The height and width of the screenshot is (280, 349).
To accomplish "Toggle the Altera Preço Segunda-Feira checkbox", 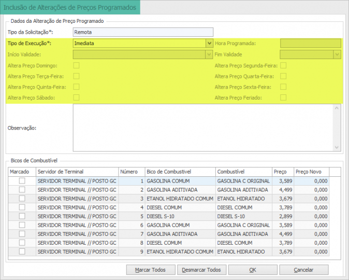I will pyautogui.click(x=283, y=65).
